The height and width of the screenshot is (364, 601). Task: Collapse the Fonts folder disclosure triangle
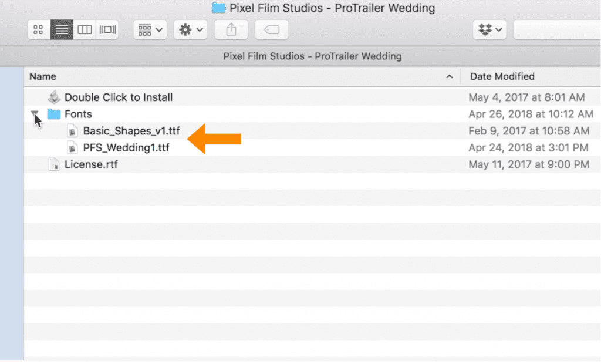35,113
